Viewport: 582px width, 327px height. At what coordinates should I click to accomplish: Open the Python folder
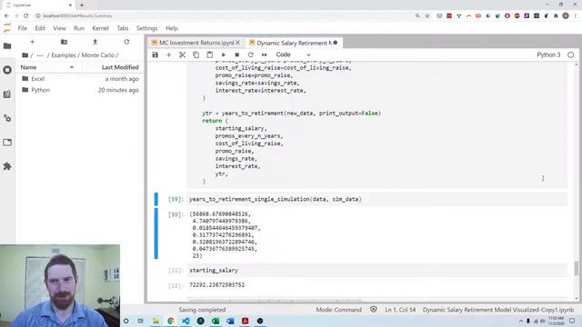[80, 90]
